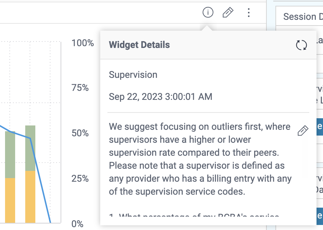Click the lower blue button at right edge

[x=319, y=216]
